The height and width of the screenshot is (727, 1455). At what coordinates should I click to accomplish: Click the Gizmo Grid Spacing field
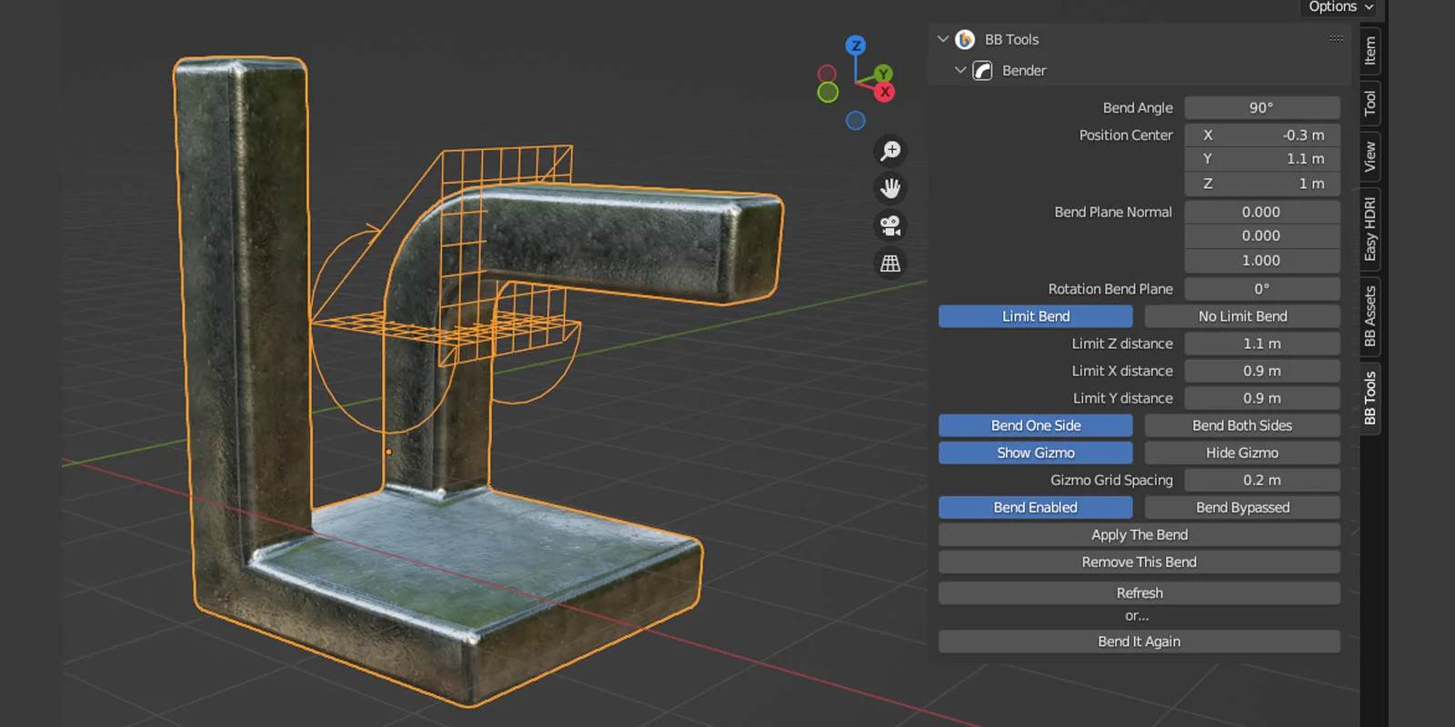point(1261,480)
